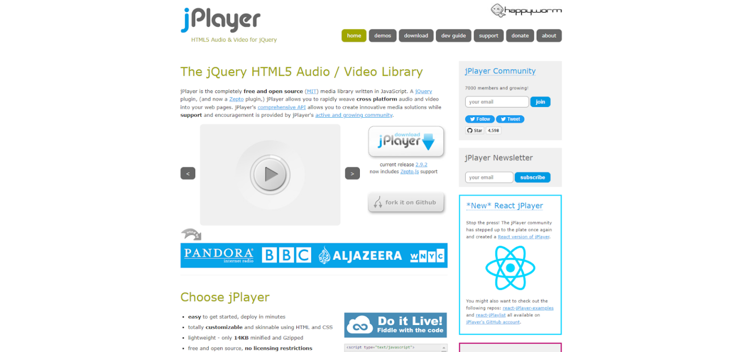
Task: Open the current release 2.9.2 link
Action: click(x=421, y=164)
